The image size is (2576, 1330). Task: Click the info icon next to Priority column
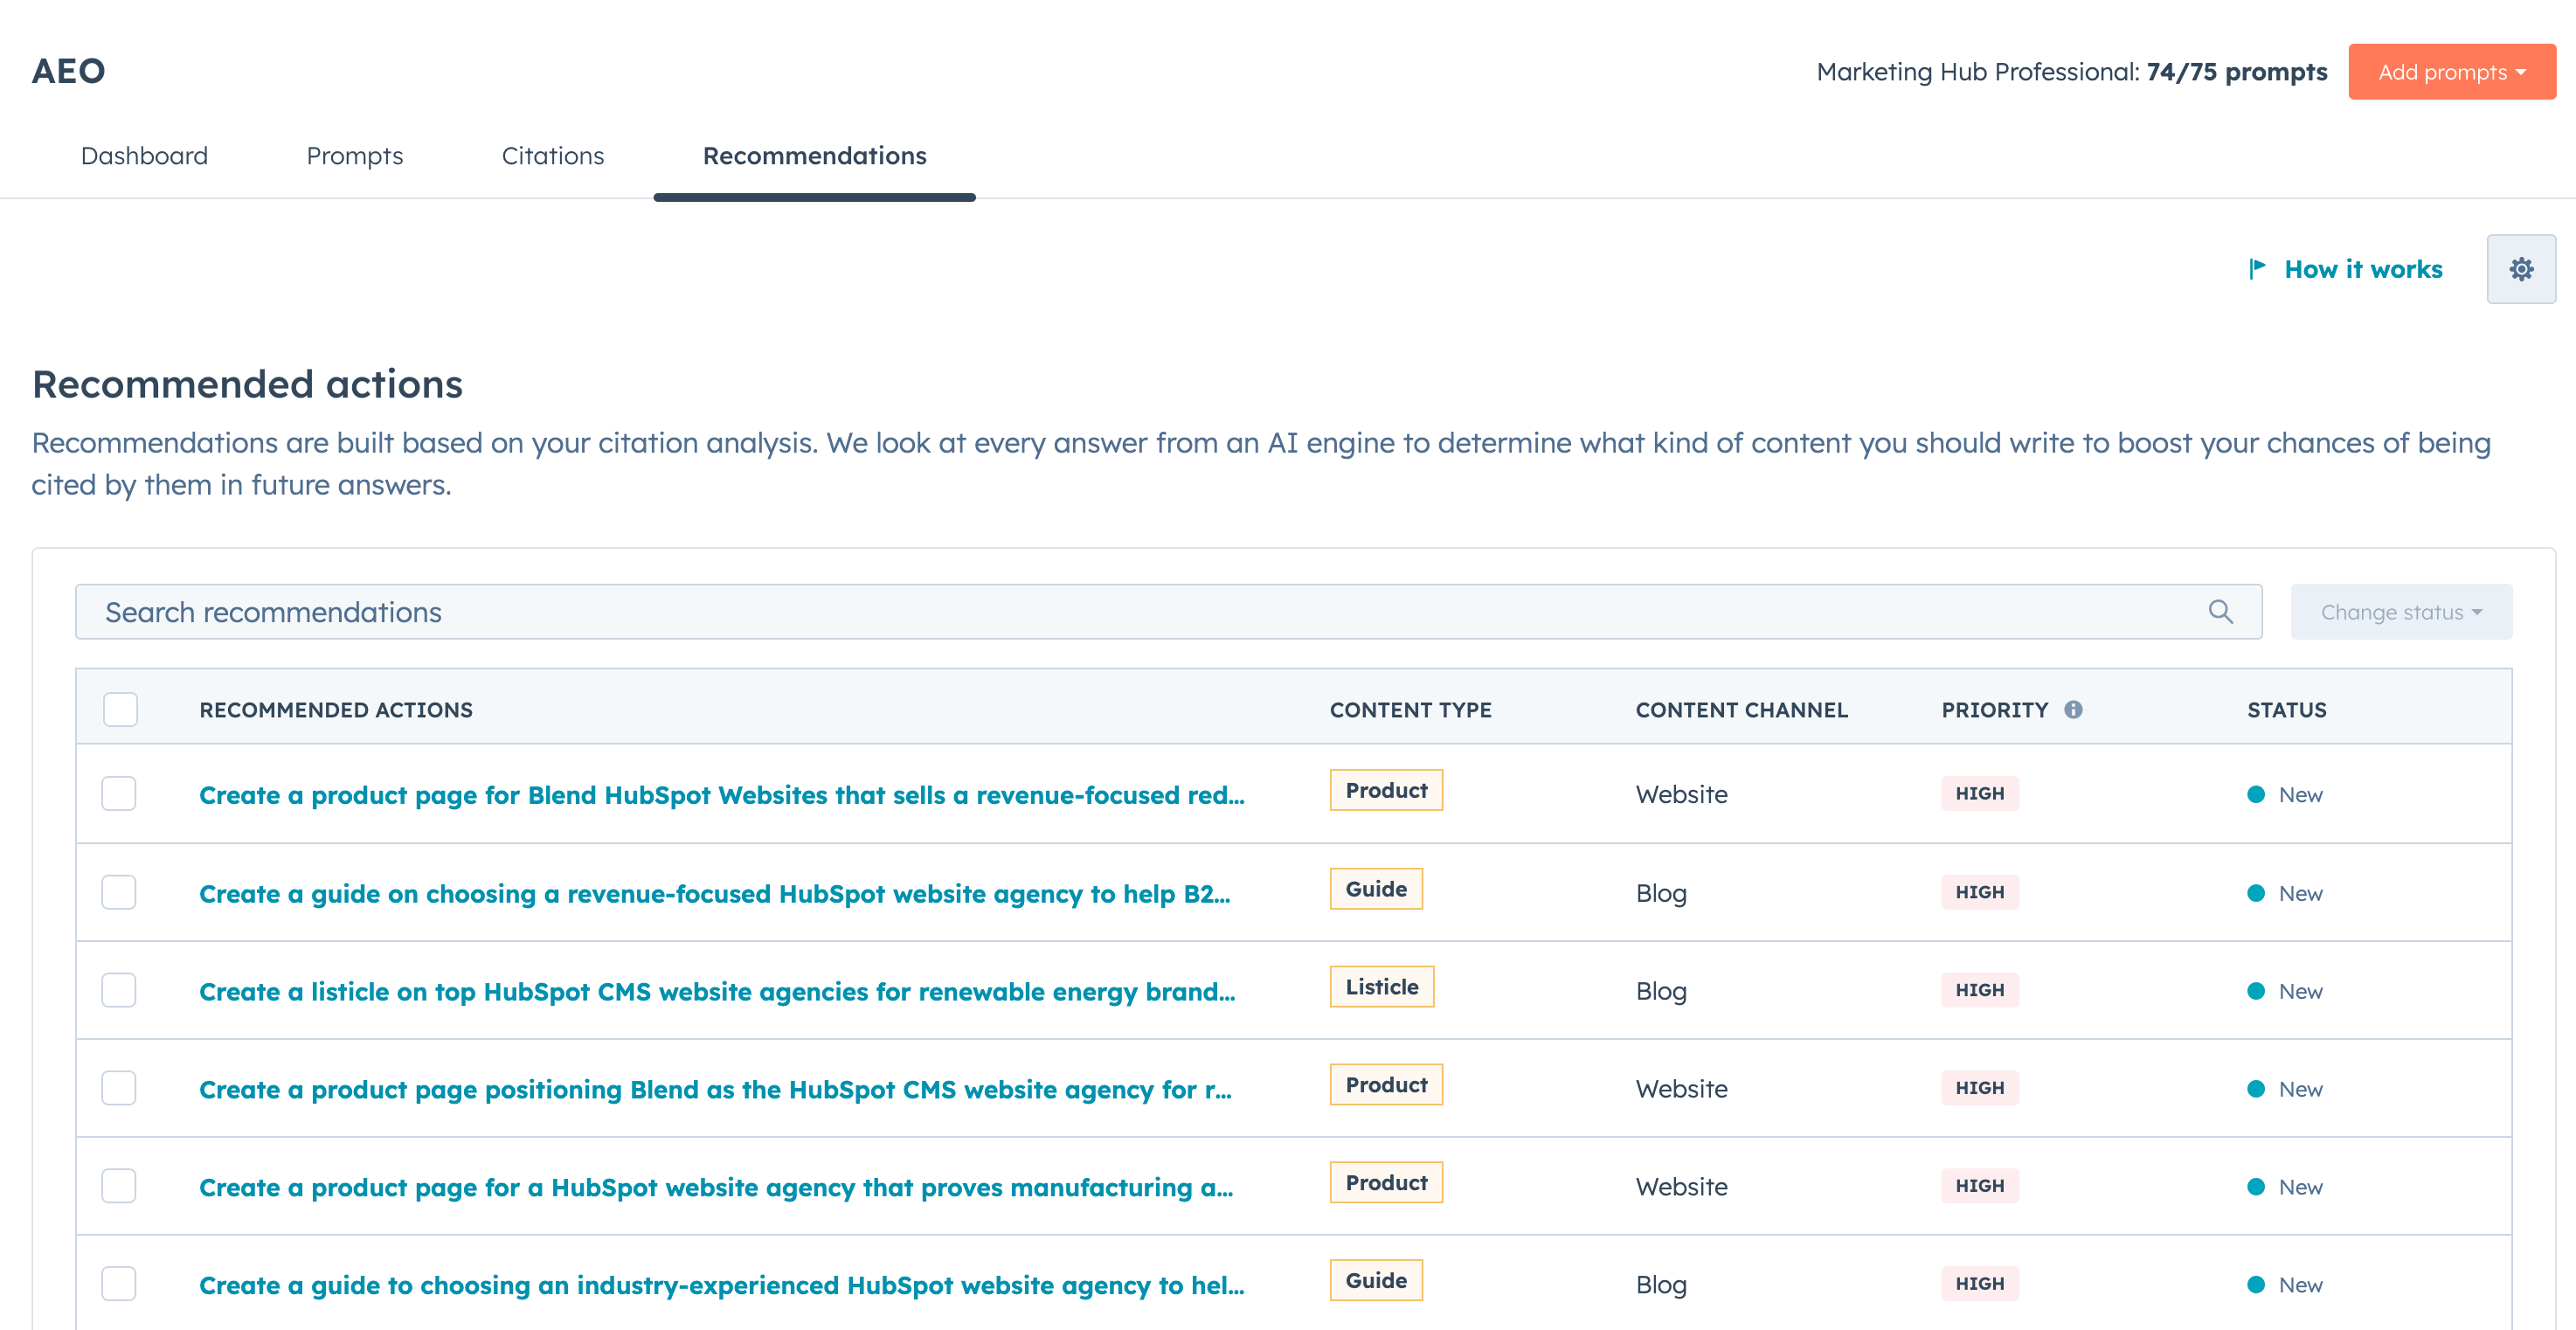2074,710
